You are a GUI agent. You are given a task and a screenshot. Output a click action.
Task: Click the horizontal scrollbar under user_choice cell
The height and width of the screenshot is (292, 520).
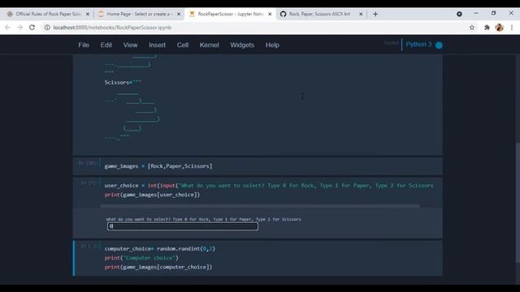[260, 206]
